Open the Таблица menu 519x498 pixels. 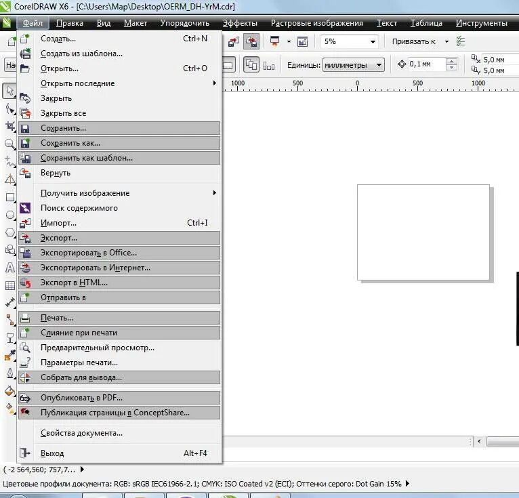(x=426, y=23)
